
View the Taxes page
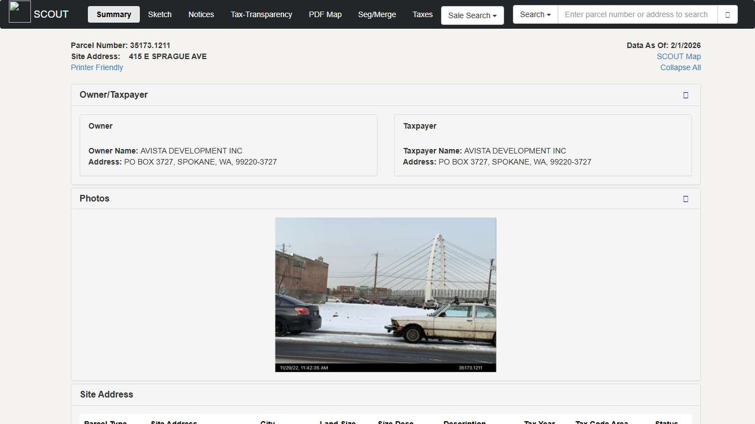tap(422, 15)
